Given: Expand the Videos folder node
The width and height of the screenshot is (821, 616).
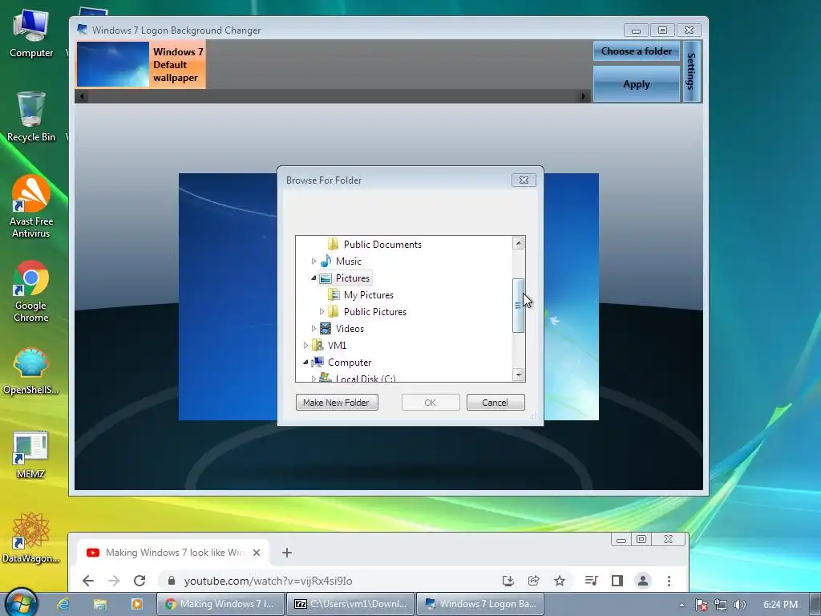Looking at the screenshot, I should tap(313, 328).
